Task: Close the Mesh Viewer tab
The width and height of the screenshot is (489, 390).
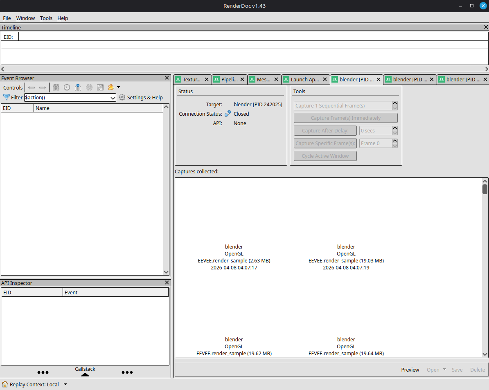Action: 276,79
